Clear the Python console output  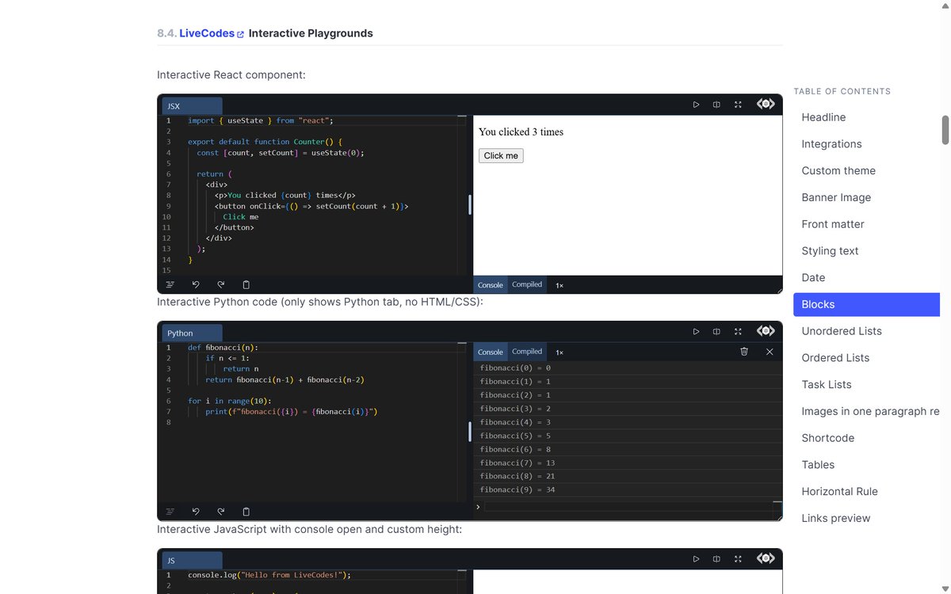(744, 352)
